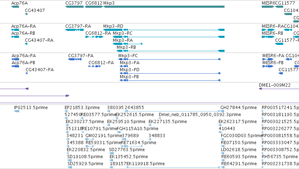Screen dimensions: 299x169
Task: Select EST EK262317.5prime
Action: [220, 125]
